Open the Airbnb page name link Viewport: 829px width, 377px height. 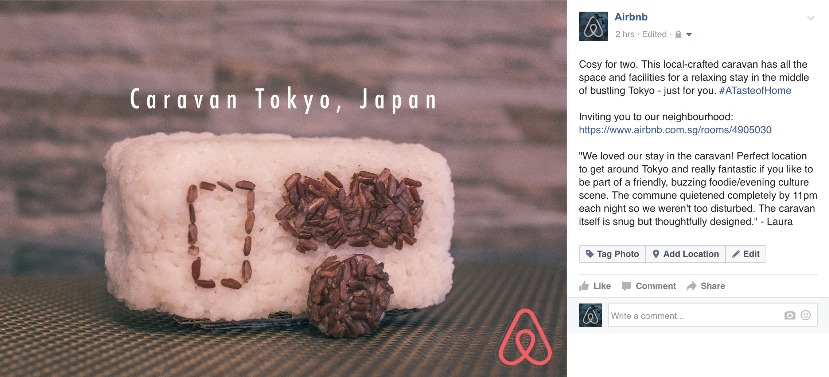point(631,17)
